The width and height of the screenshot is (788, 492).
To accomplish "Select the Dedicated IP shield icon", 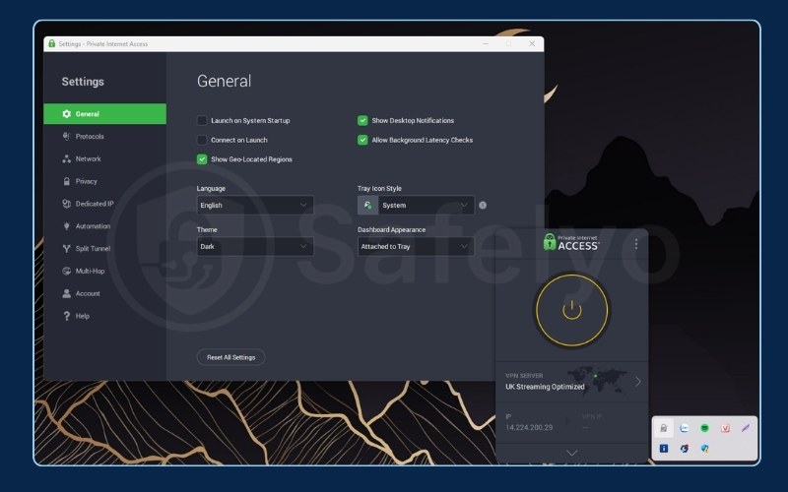I will 66,204.
